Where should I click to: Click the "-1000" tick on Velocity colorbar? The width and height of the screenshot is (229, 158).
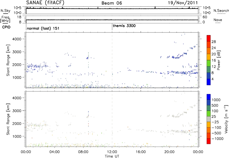click(x=217, y=139)
